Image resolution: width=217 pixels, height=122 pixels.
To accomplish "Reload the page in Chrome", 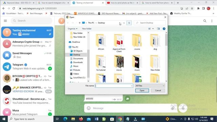I will coord(14,8).
